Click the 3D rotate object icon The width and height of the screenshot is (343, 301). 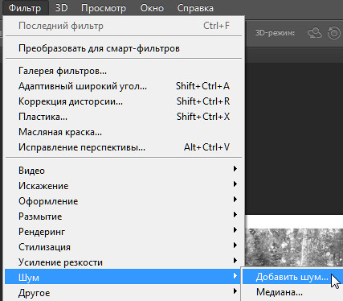click(315, 33)
